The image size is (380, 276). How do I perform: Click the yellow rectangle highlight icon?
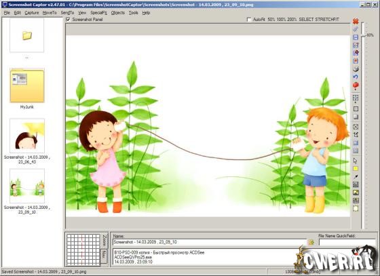(x=356, y=168)
